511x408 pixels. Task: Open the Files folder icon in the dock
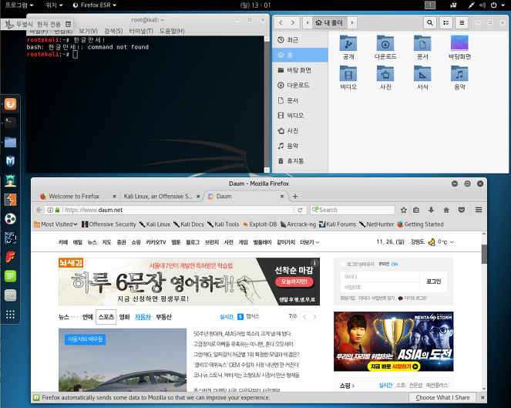[11, 142]
